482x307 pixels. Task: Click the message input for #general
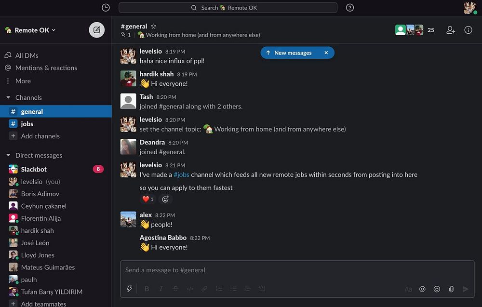(297, 270)
